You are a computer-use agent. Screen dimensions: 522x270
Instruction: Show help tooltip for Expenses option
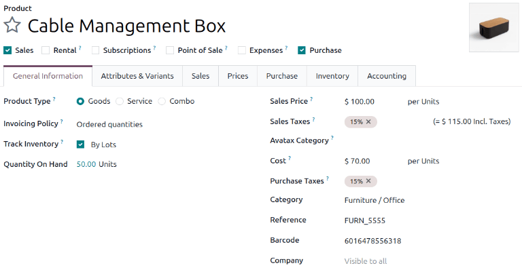[x=286, y=48]
